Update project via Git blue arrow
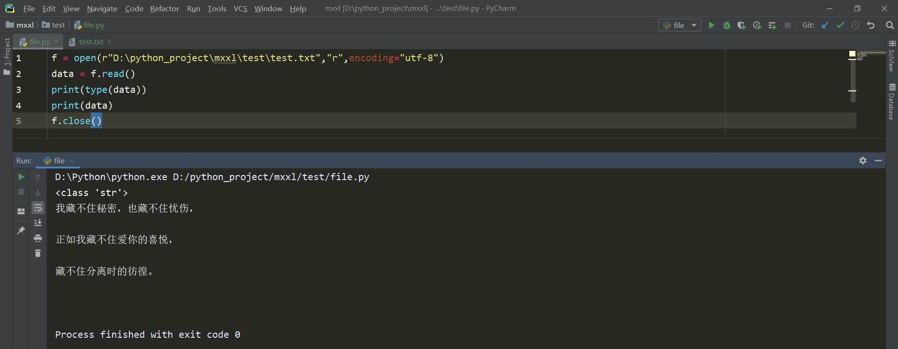Screen dimensions: 898x349 pos(825,25)
